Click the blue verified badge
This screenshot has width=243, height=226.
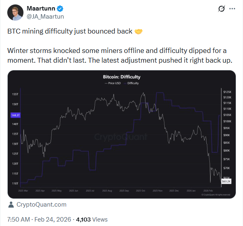[60, 8]
